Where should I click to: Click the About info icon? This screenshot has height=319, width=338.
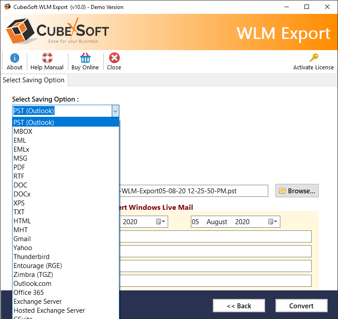(14, 58)
